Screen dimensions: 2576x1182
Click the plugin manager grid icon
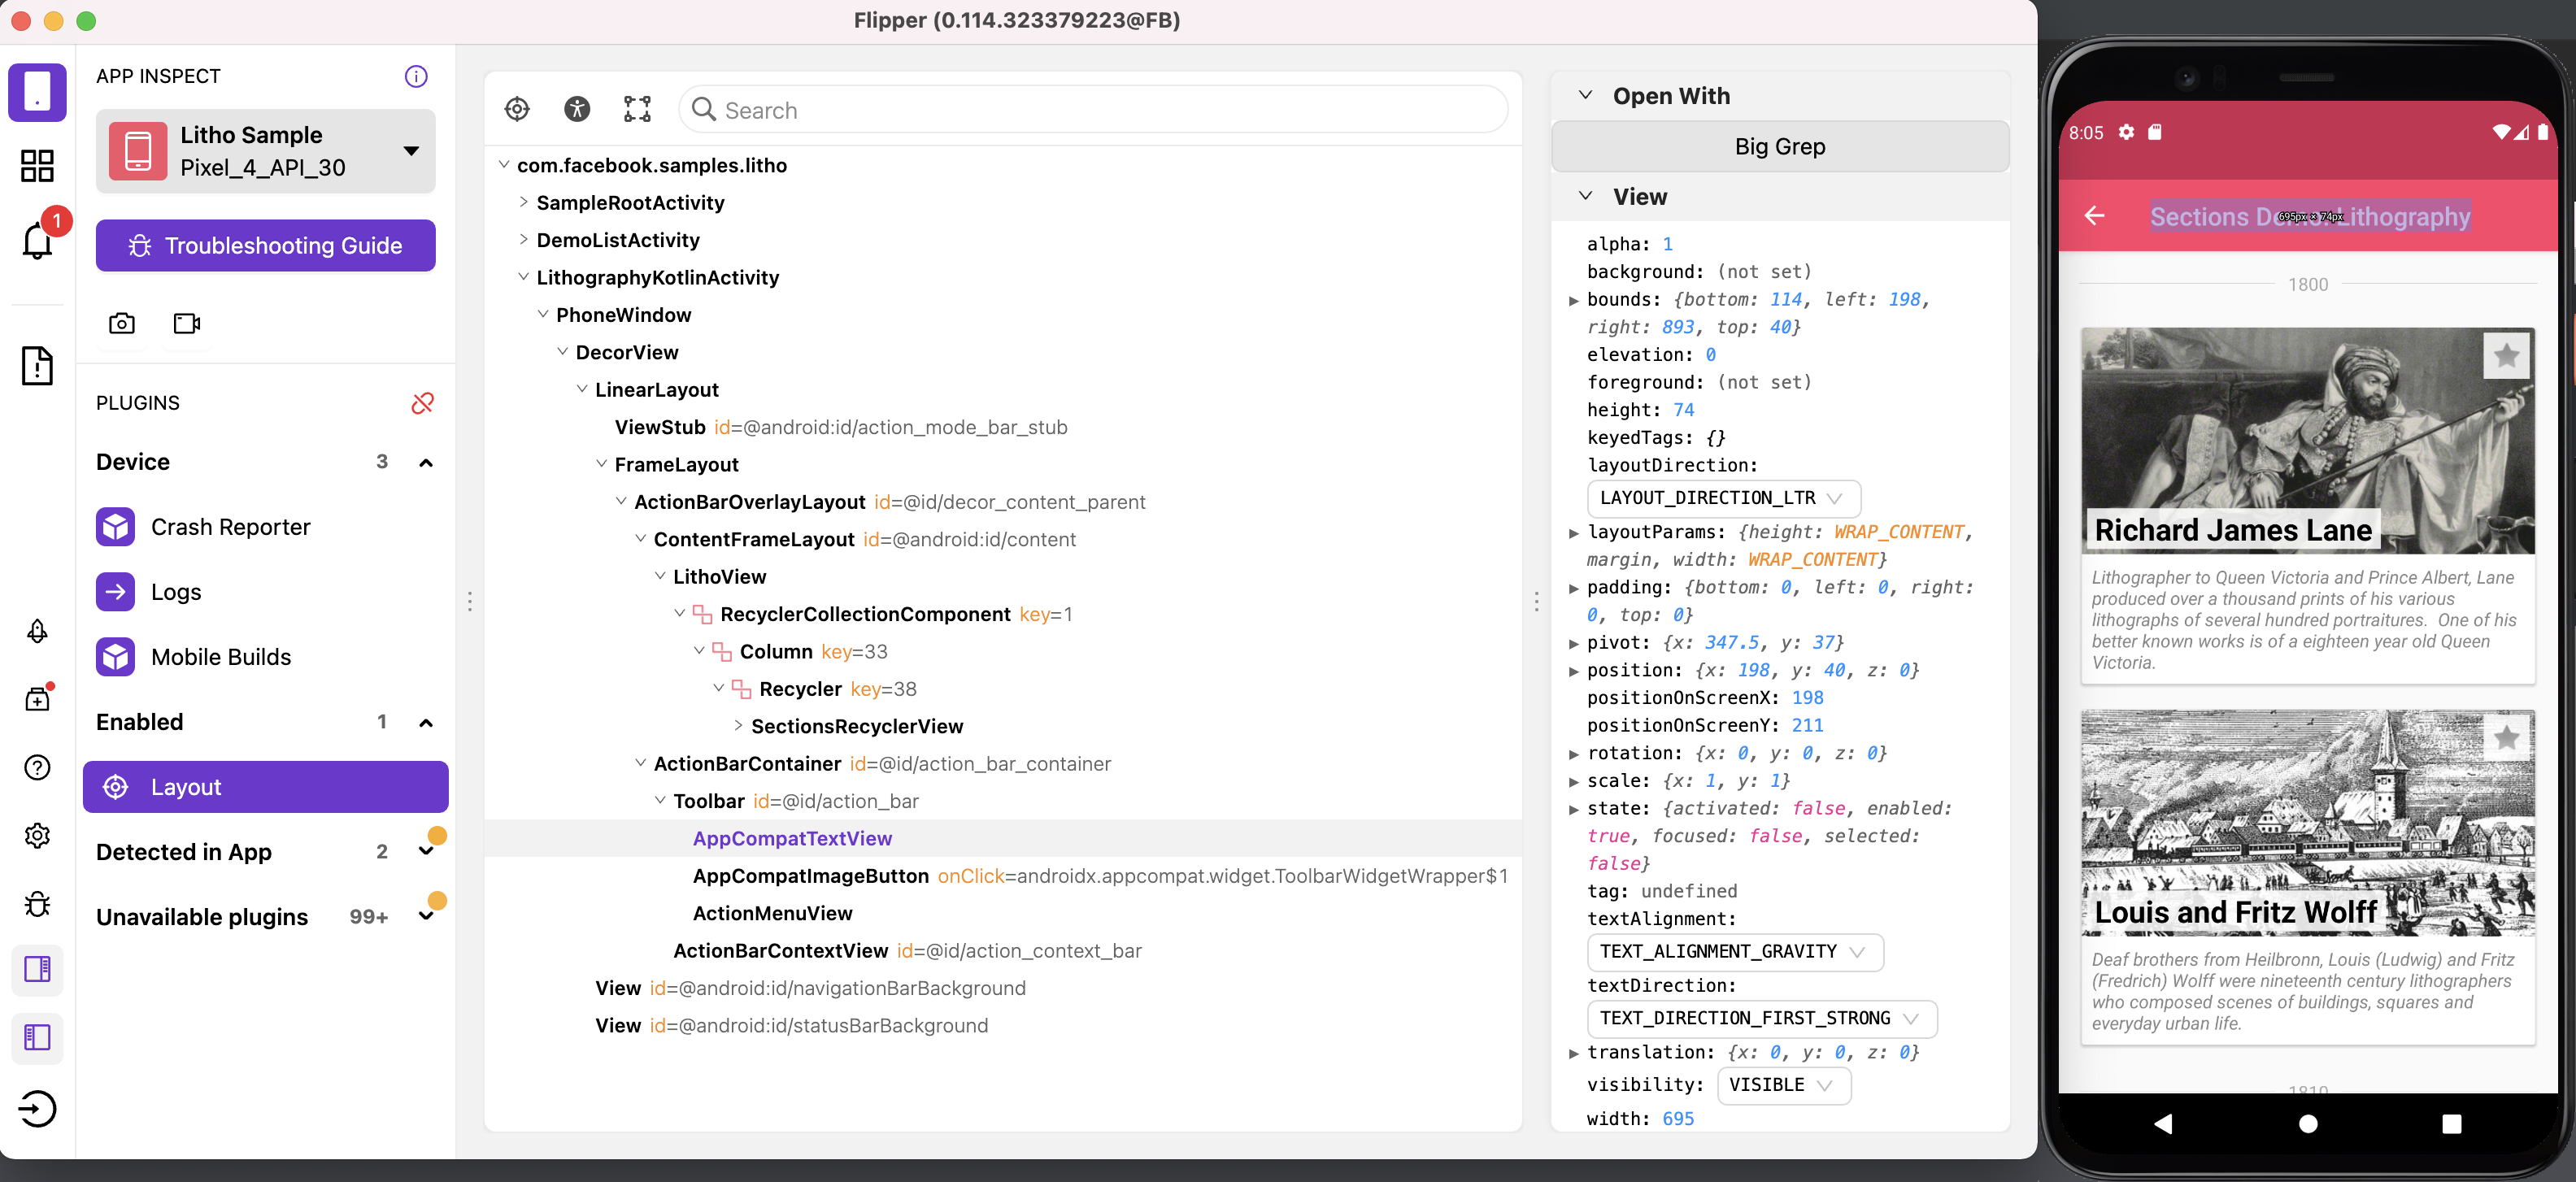point(38,166)
